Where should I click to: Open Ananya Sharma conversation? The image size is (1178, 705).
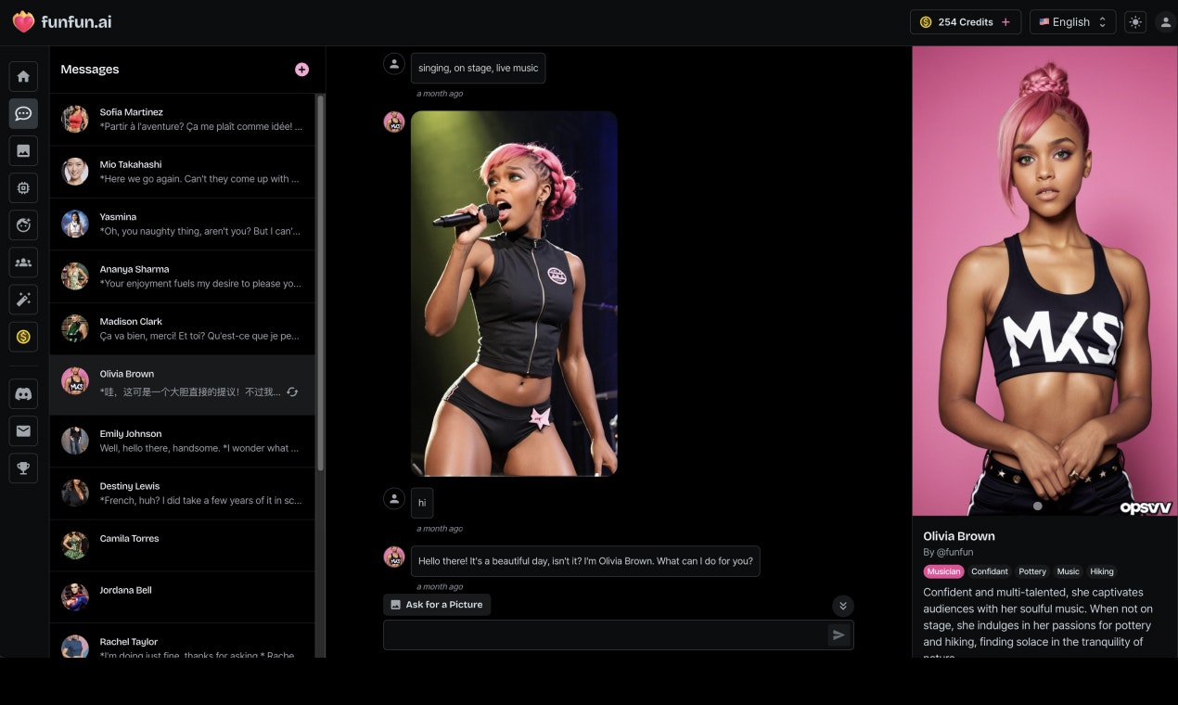click(x=183, y=276)
